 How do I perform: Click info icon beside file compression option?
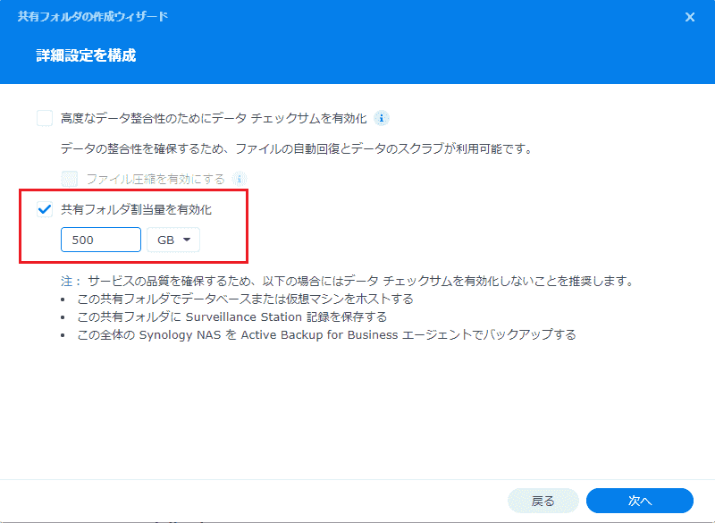(x=240, y=179)
